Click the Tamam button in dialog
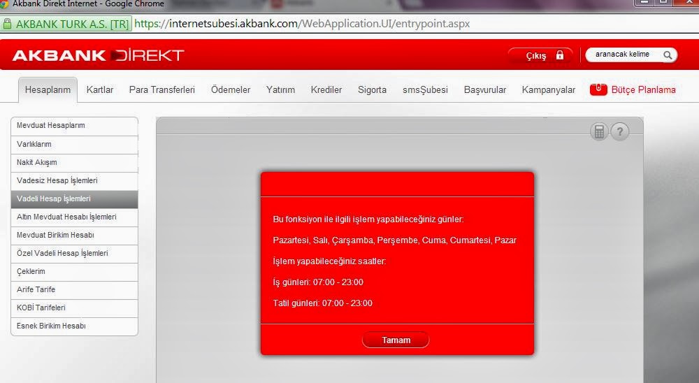Image resolution: width=699 pixels, height=383 pixels. 396,340
